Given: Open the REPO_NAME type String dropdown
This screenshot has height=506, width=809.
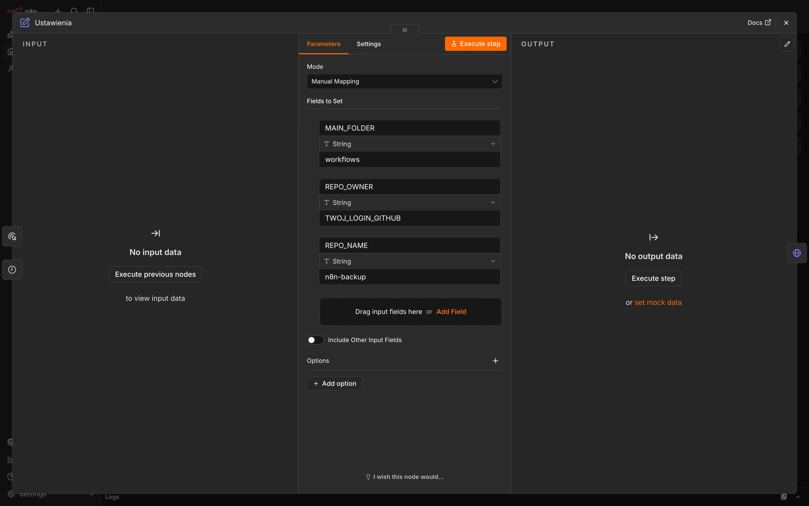Looking at the screenshot, I should (410, 261).
